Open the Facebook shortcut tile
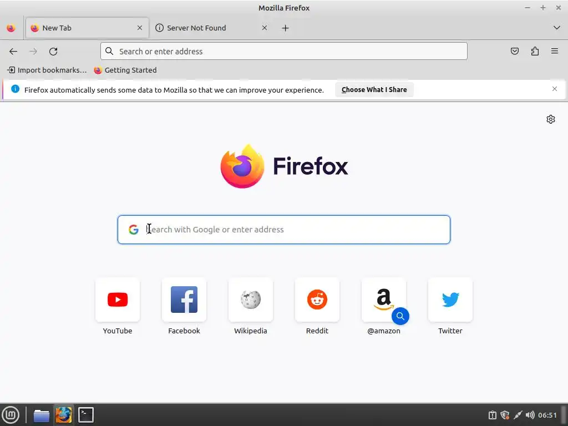 pyautogui.click(x=184, y=300)
